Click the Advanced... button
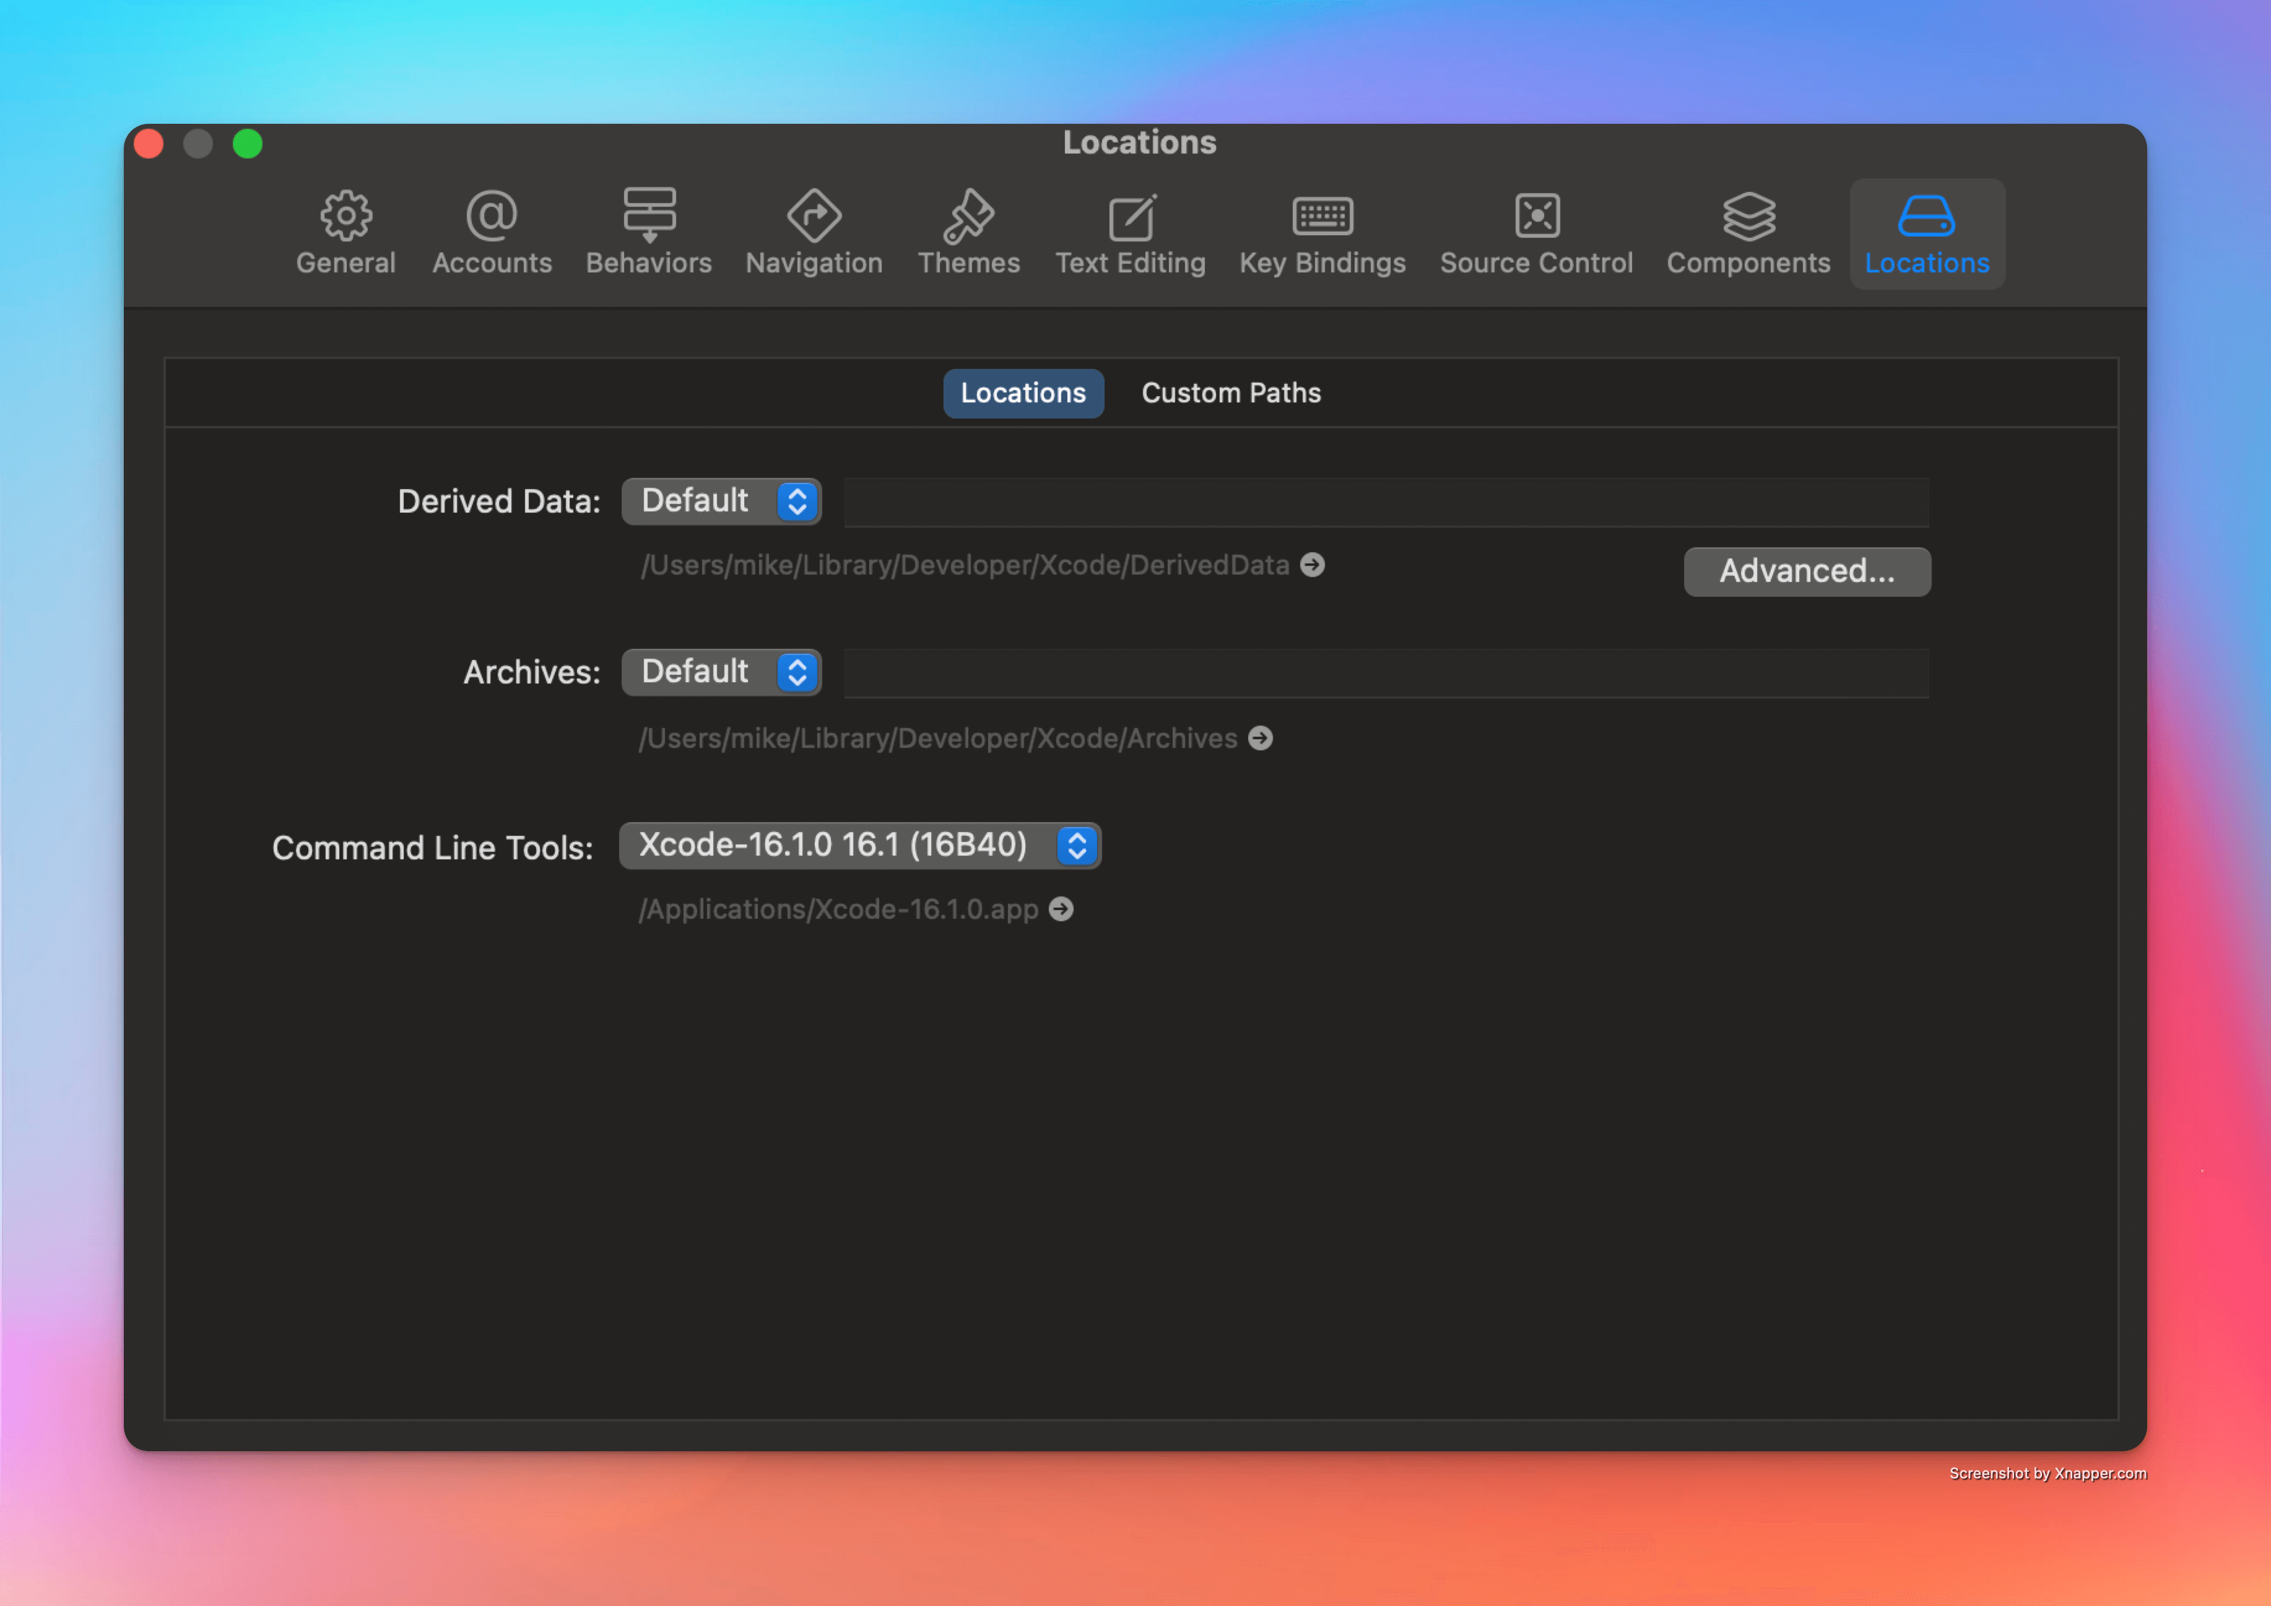This screenshot has height=1606, width=2271. (x=1807, y=571)
